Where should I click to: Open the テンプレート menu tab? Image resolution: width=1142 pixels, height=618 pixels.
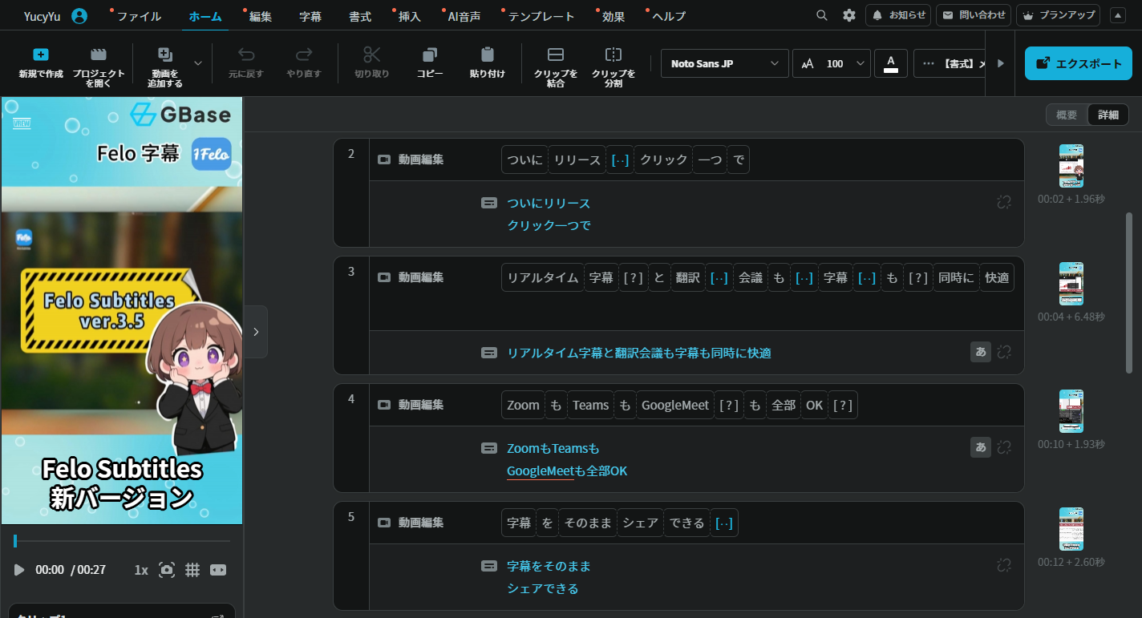[x=541, y=16]
